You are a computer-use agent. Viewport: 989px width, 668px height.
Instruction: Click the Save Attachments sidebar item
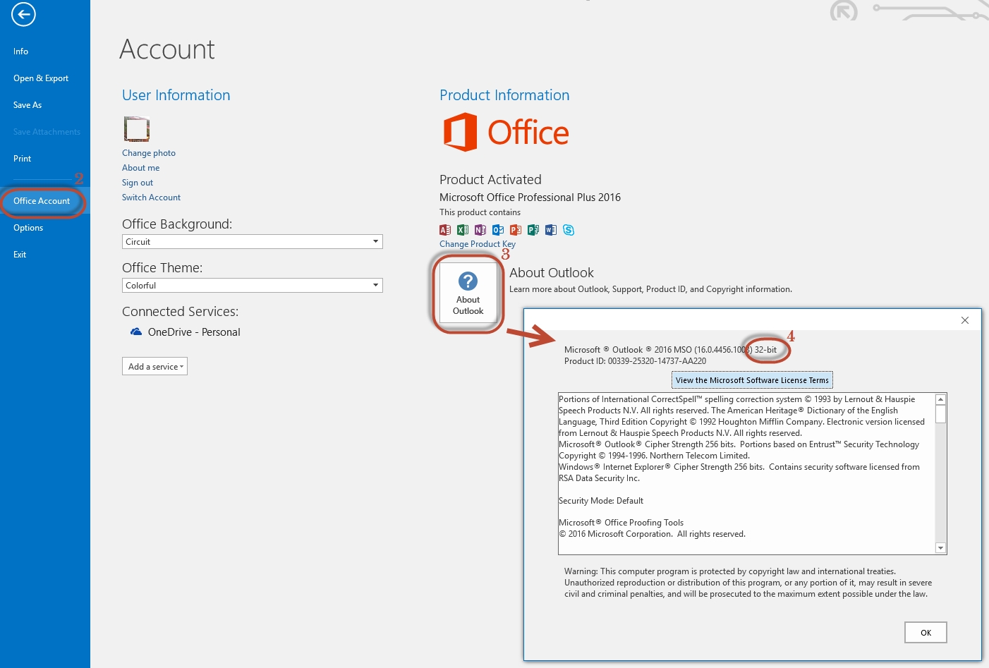pyautogui.click(x=45, y=132)
